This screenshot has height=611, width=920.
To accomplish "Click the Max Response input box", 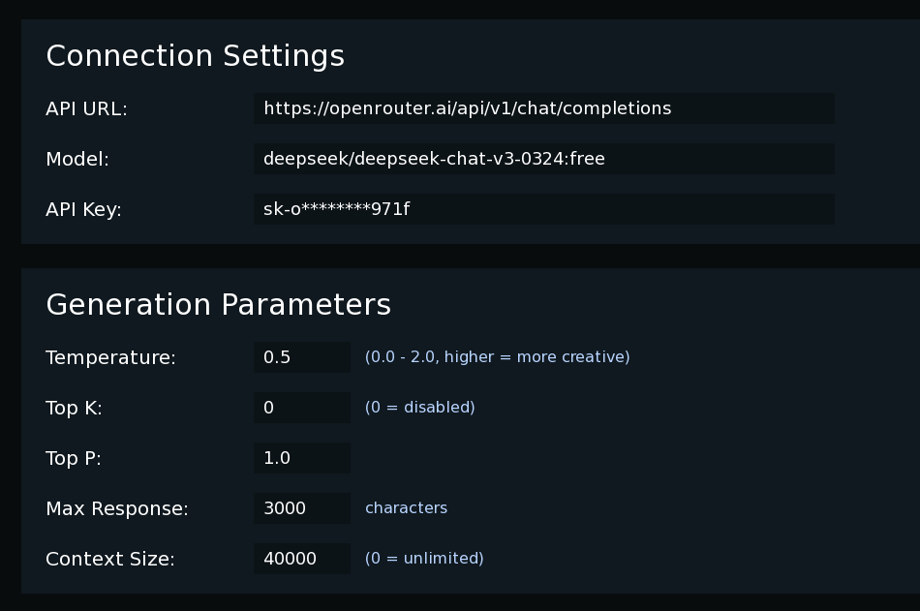I will point(301,508).
